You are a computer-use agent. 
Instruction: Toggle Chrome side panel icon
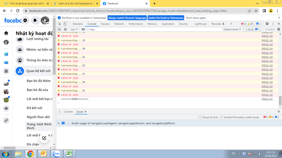pos(264,11)
